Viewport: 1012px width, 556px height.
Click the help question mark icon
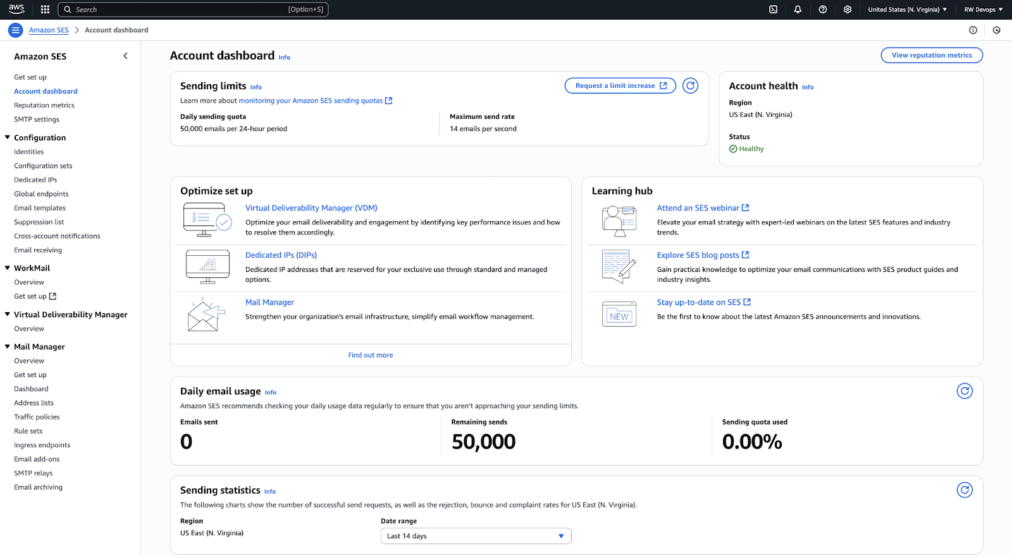pyautogui.click(x=822, y=9)
